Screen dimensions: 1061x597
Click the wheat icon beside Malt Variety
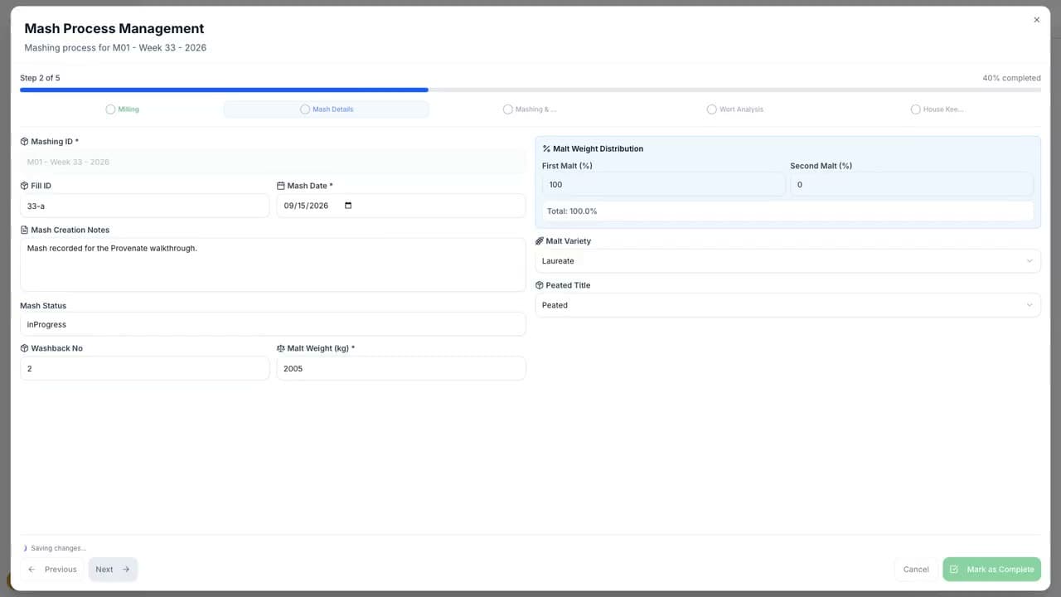pos(540,241)
